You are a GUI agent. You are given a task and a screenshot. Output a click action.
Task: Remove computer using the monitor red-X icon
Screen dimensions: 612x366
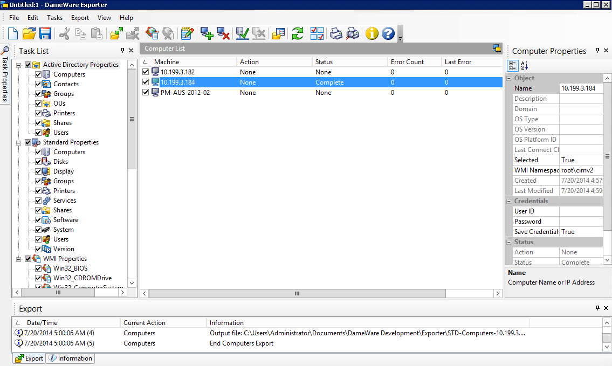[223, 33]
